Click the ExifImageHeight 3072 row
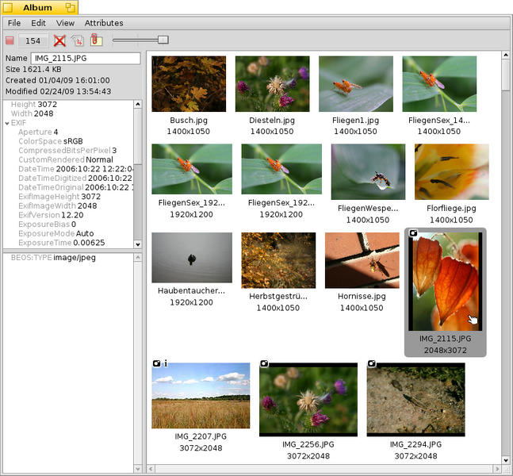 click(x=59, y=197)
